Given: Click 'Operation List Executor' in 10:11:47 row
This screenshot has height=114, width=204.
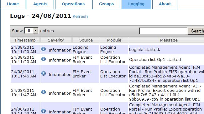Looking at the screenshot, I should [x=113, y=92].
